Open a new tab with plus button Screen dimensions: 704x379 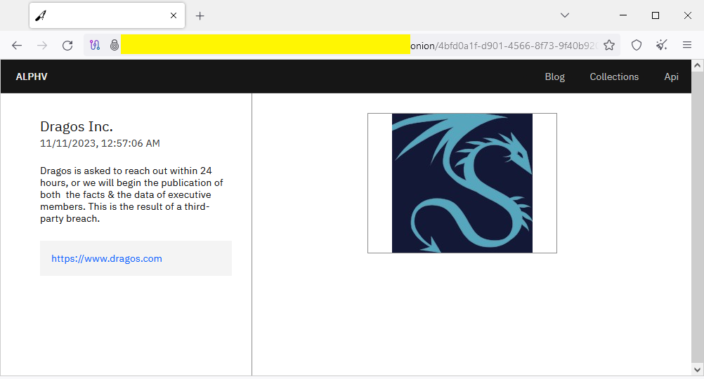point(200,15)
